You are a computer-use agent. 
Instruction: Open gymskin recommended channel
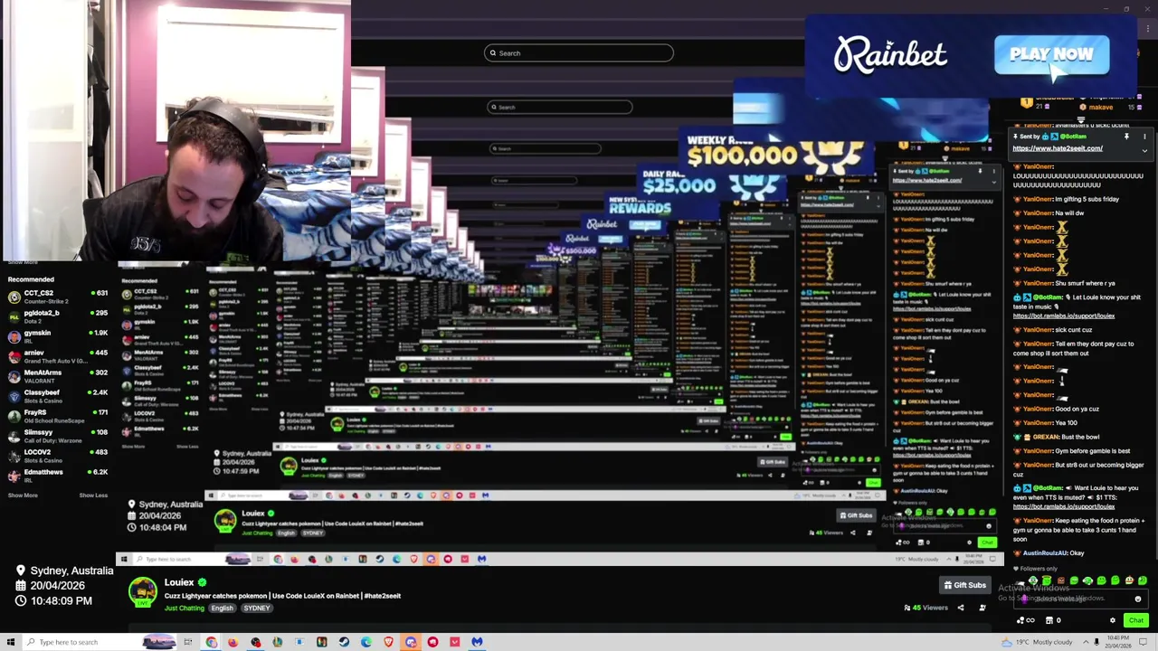point(58,336)
